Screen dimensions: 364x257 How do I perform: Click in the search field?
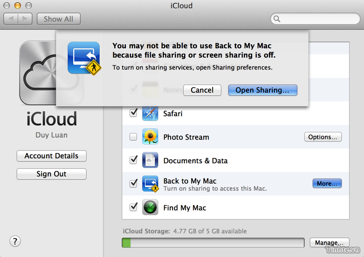tap(315, 19)
